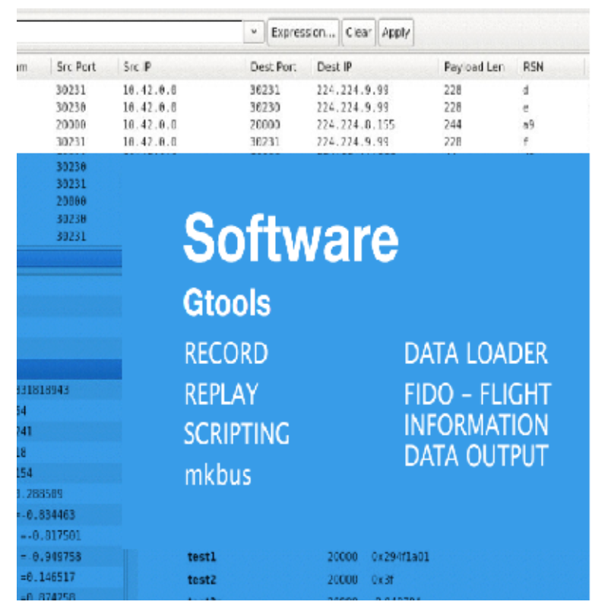
Task: Sort by the Dest Port column header
Action: point(273,67)
